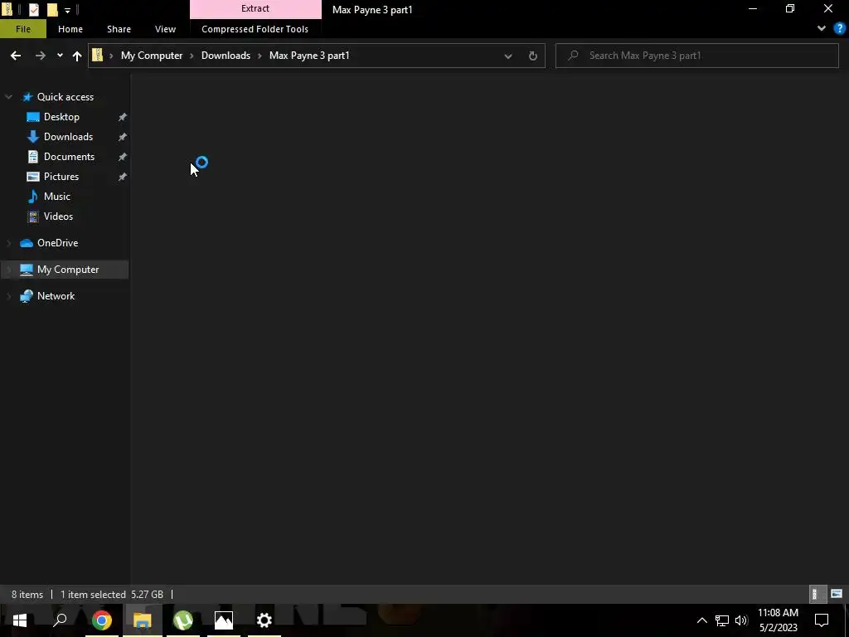Screen dimensions: 849x637
Task: Click '8 items' in status bar
Action: click(x=27, y=594)
